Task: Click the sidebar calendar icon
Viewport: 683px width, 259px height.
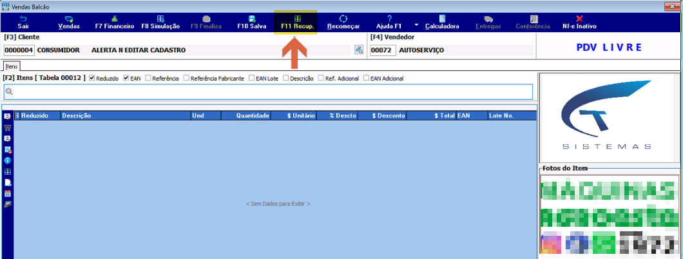Action: [7, 193]
